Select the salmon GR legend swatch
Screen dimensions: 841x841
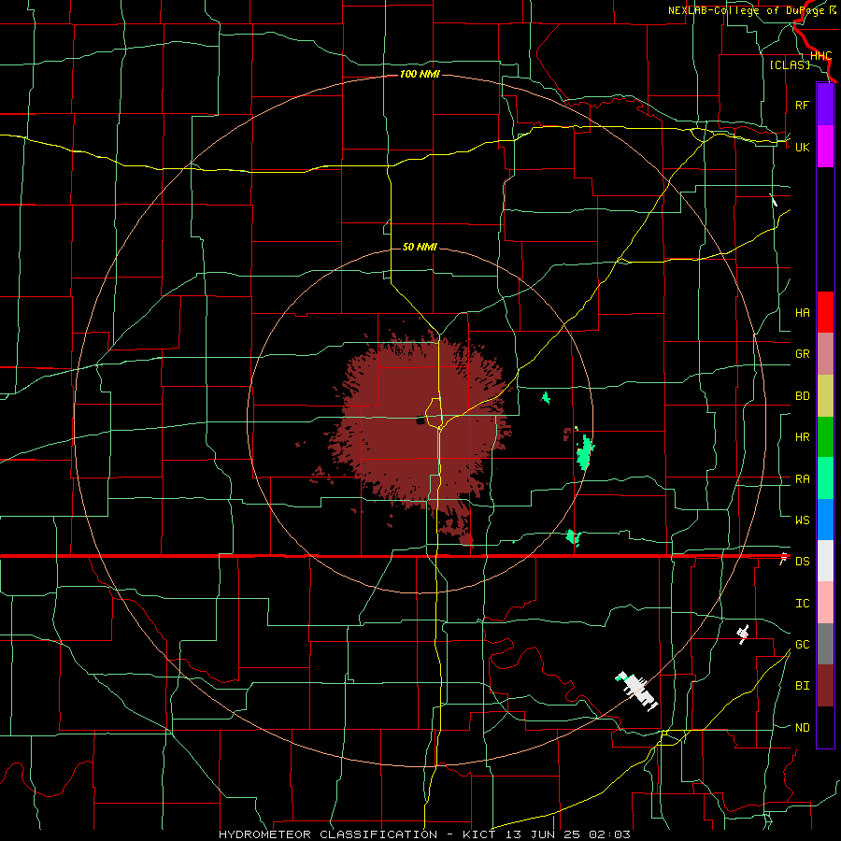pyautogui.click(x=825, y=354)
